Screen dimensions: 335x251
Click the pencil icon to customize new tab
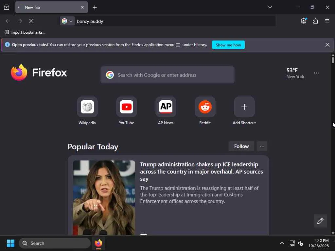point(320,221)
